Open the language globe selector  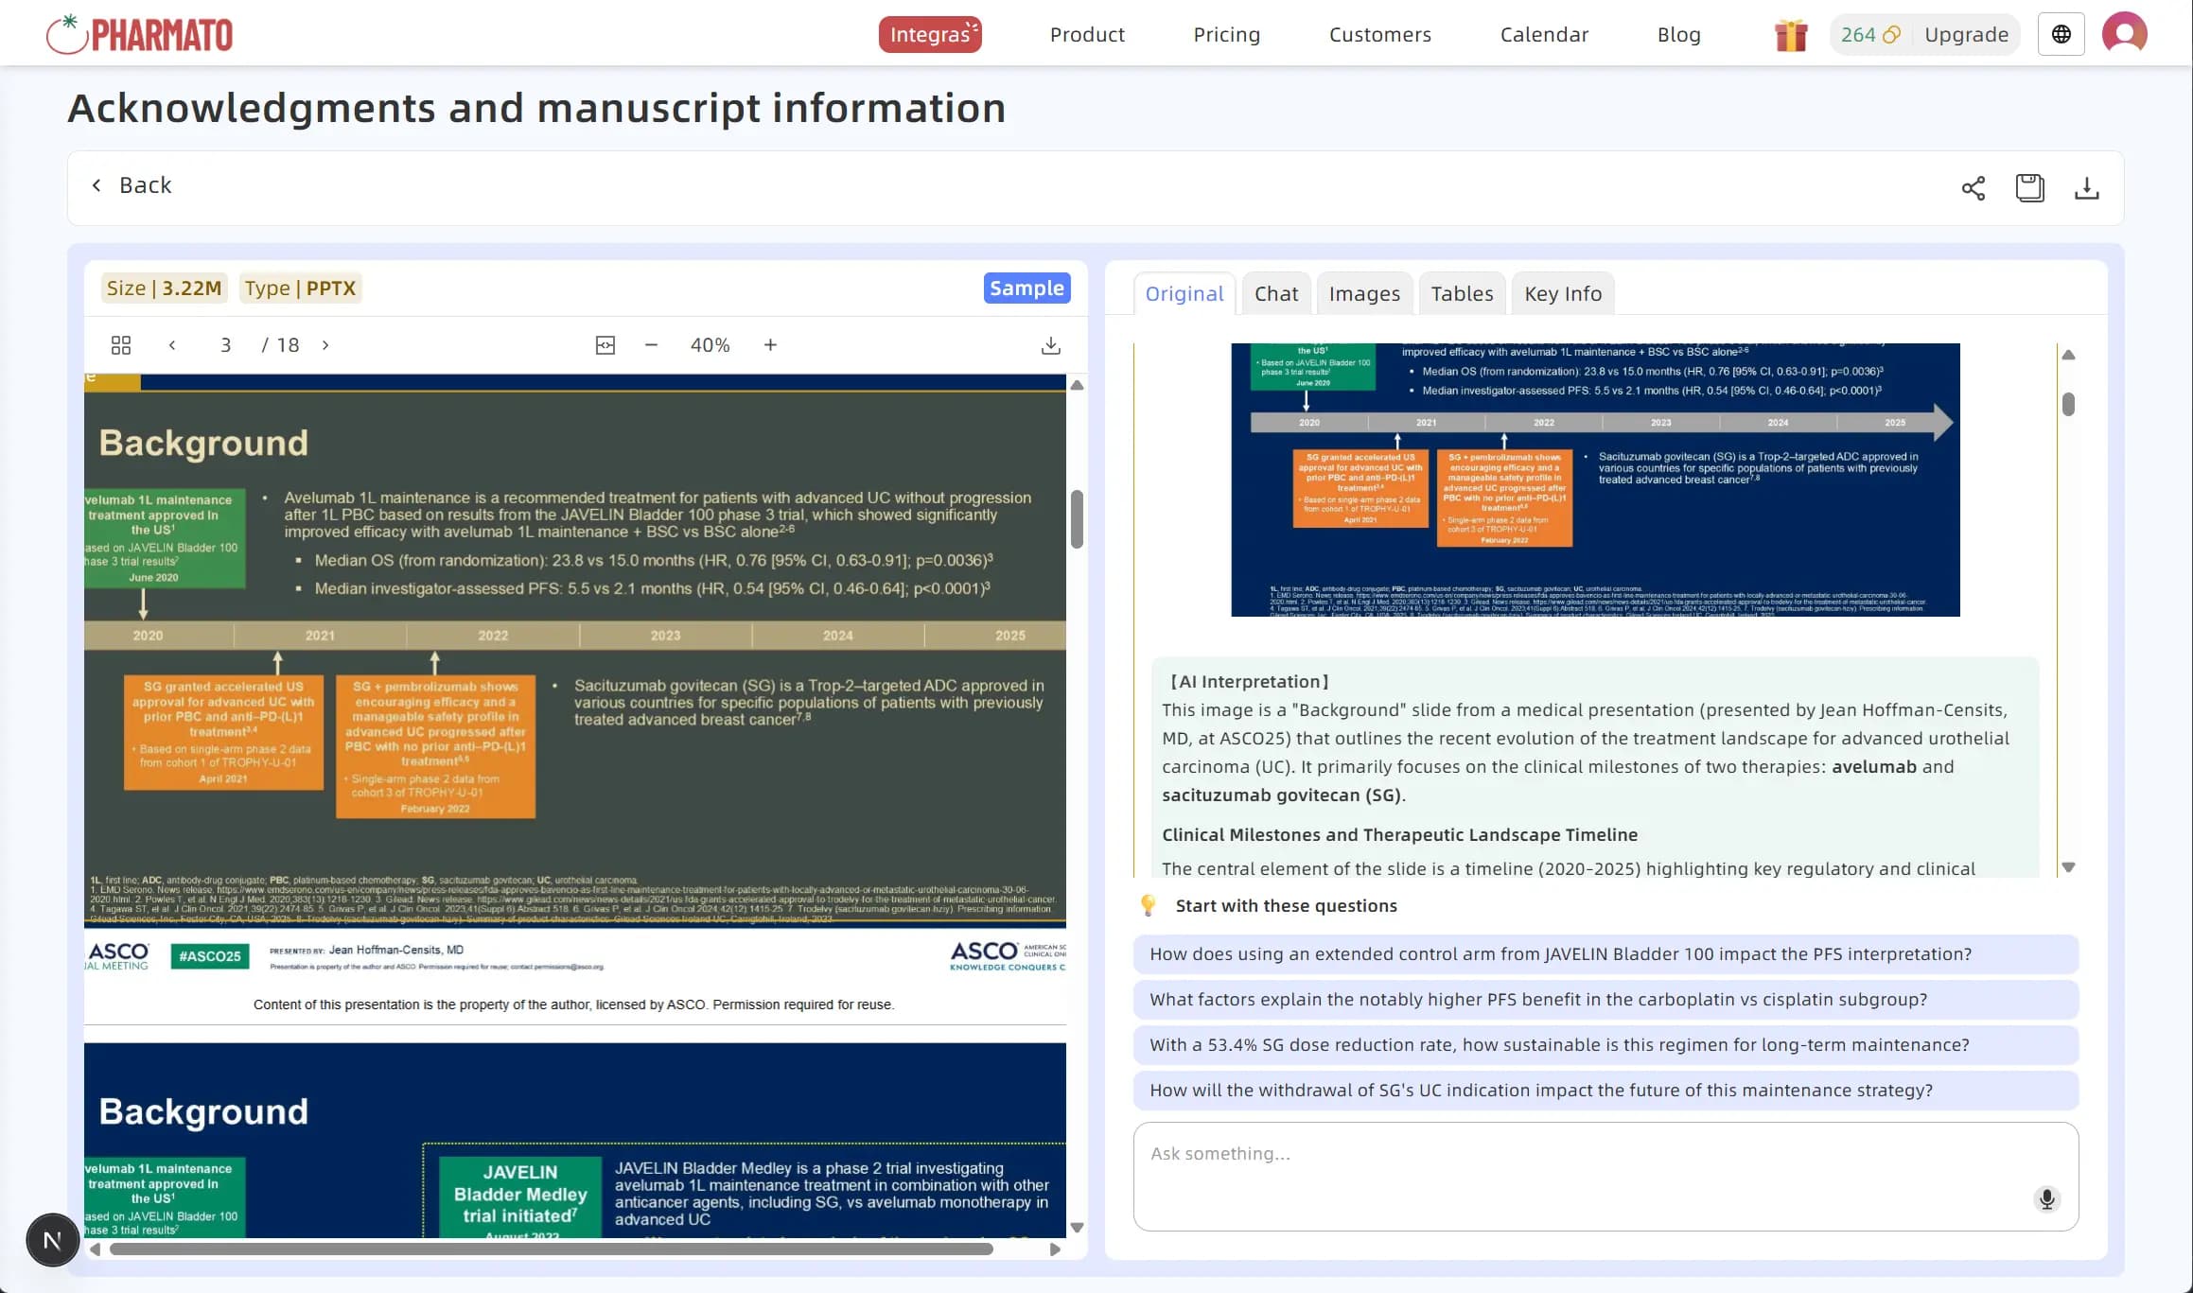click(x=2061, y=35)
